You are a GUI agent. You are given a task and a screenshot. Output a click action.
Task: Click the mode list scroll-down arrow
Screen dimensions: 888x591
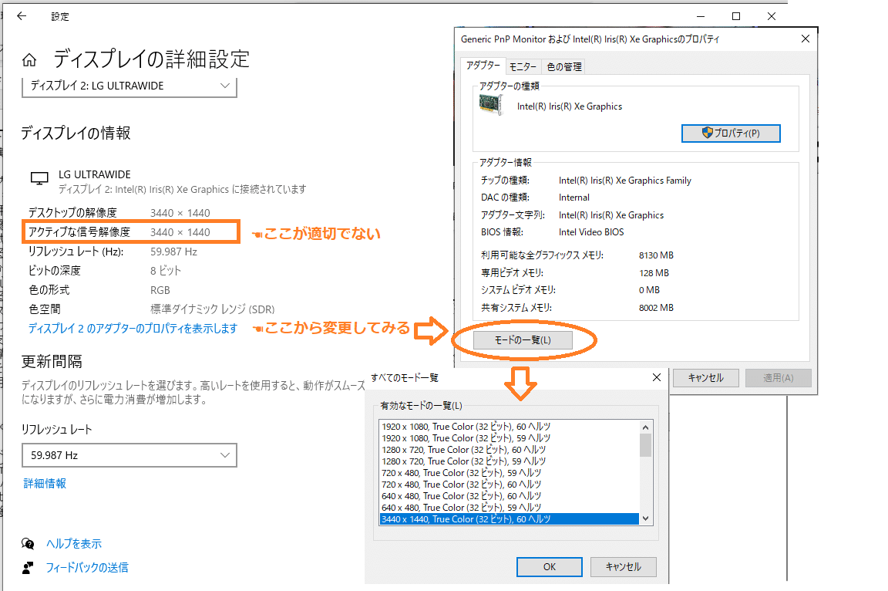click(646, 518)
